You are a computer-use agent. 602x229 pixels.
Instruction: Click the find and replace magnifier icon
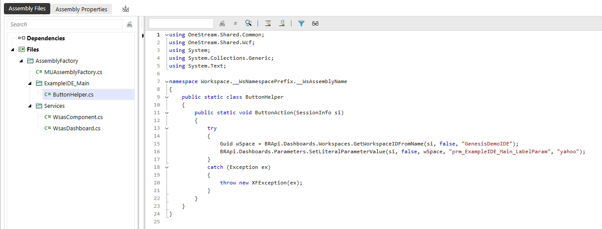(x=248, y=23)
